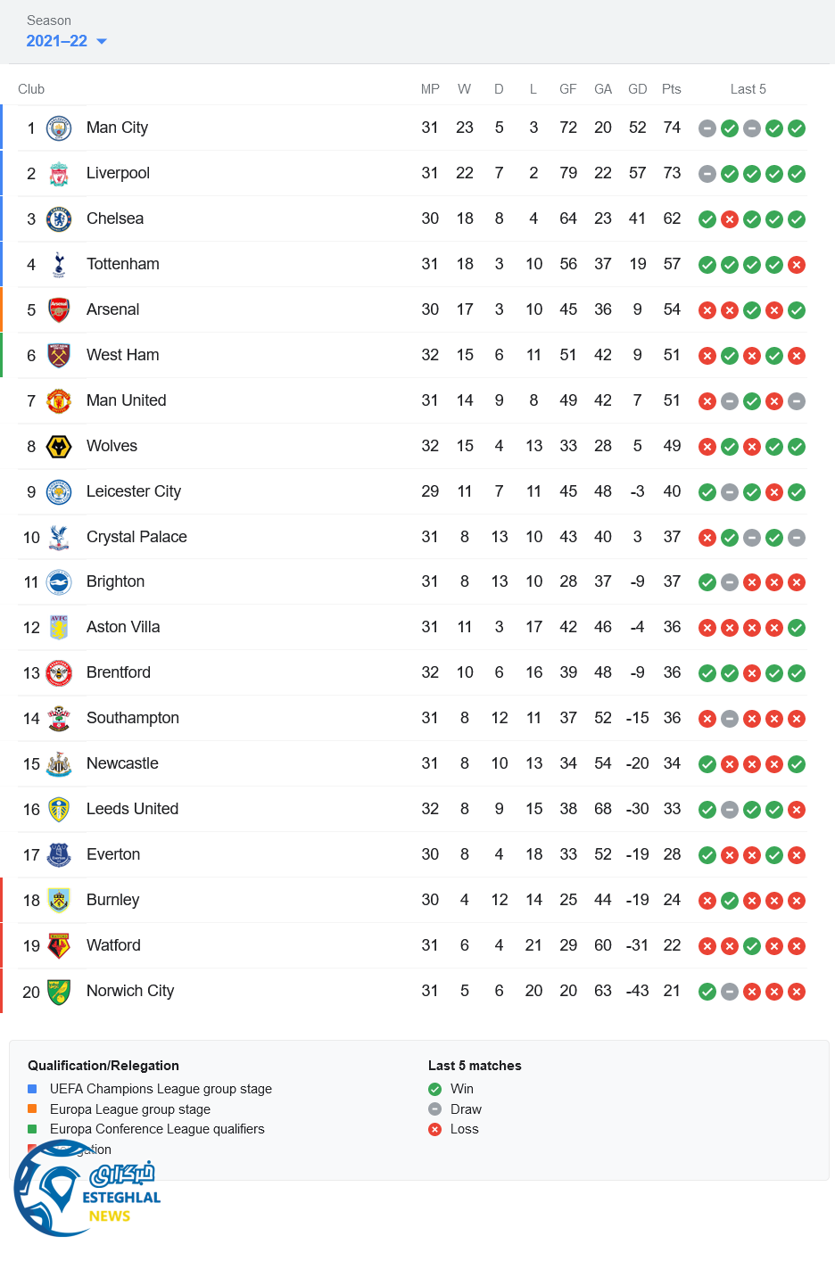This screenshot has height=1261, width=835.
Task: Open the Leeds United team link
Action: [x=132, y=809]
